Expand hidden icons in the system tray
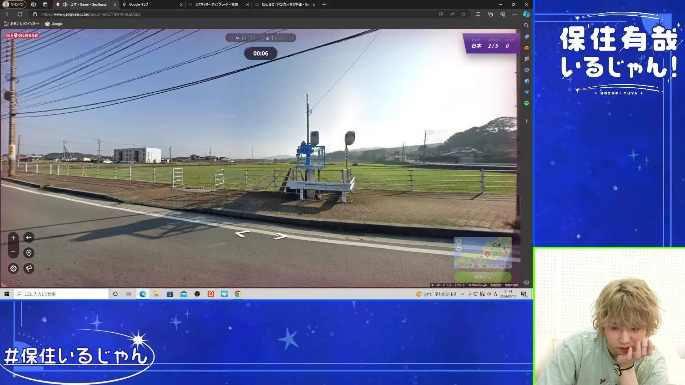 coord(462,294)
